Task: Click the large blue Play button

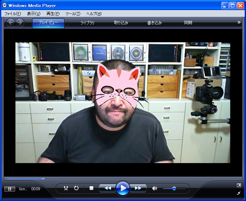Action: (x=123, y=188)
